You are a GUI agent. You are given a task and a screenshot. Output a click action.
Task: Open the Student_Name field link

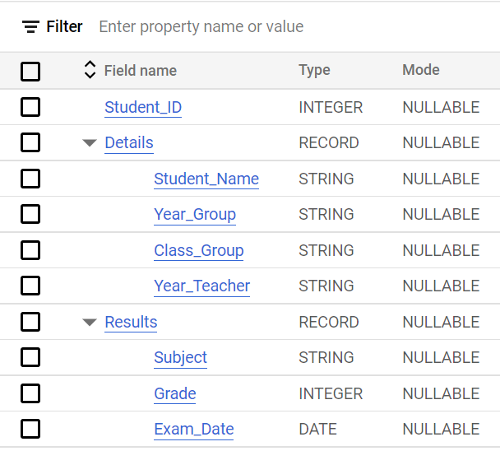tap(206, 179)
